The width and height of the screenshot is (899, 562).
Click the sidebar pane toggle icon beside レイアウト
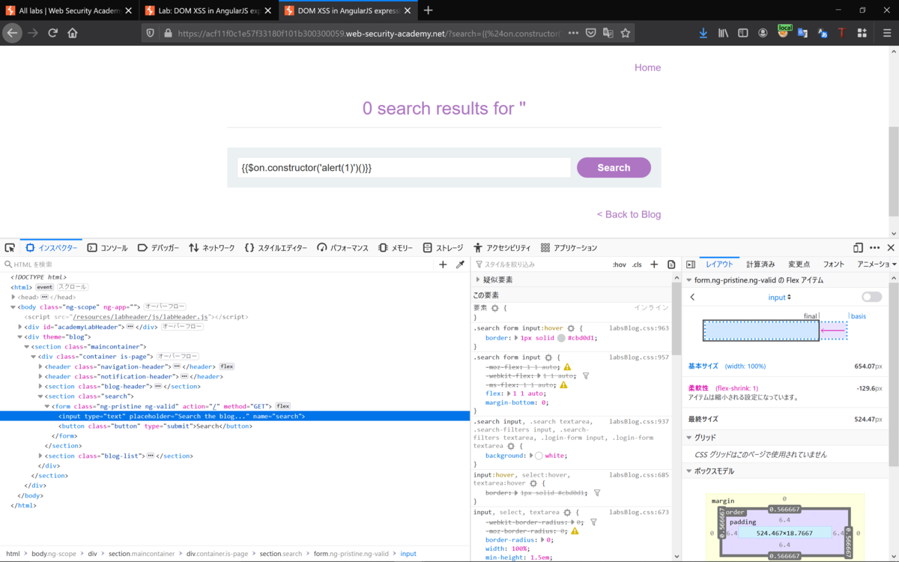pyautogui.click(x=691, y=265)
